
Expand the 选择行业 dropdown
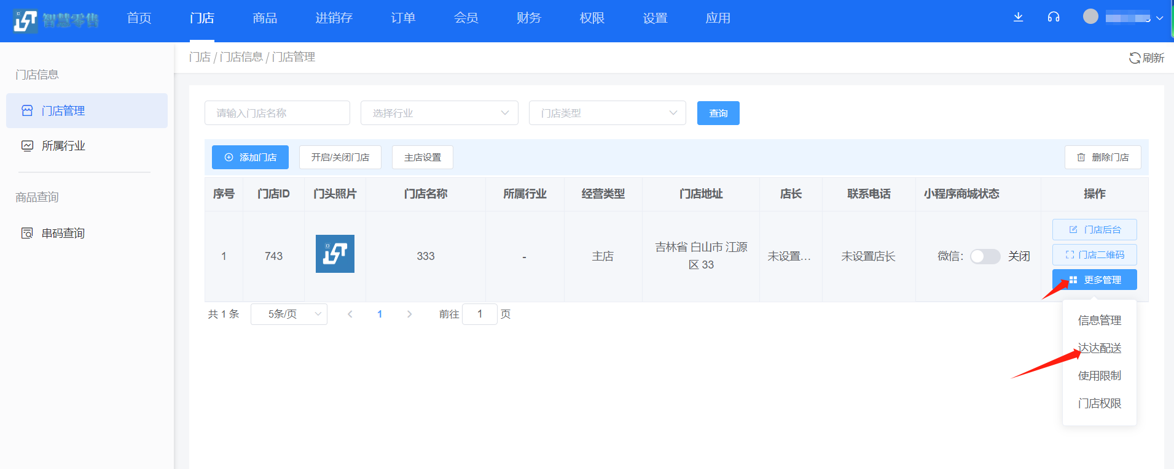[x=439, y=113]
